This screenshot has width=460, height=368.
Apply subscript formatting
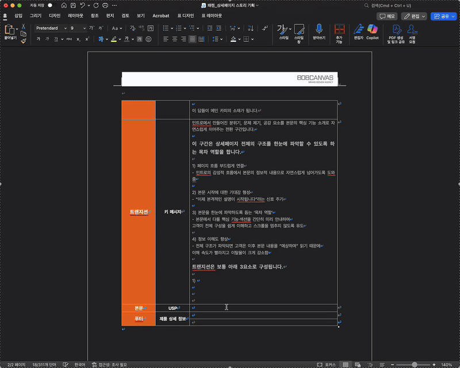(78, 39)
